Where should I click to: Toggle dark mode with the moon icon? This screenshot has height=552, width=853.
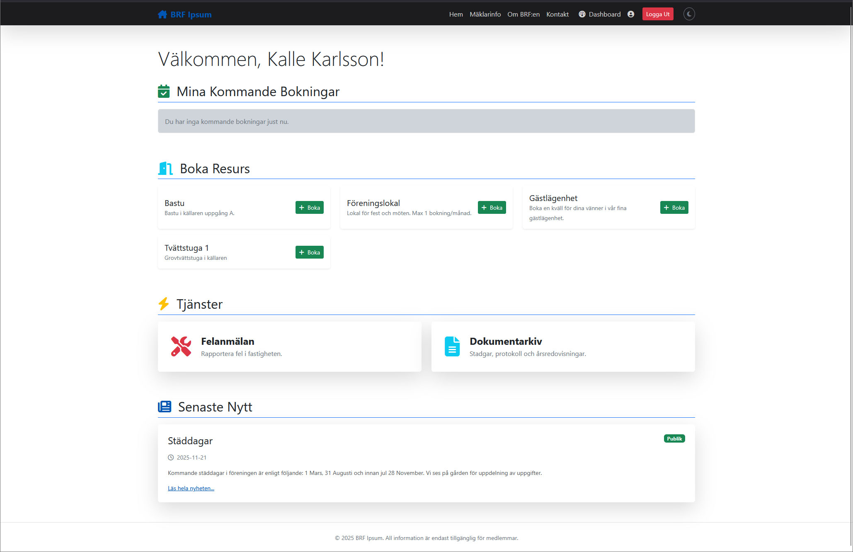click(x=689, y=14)
